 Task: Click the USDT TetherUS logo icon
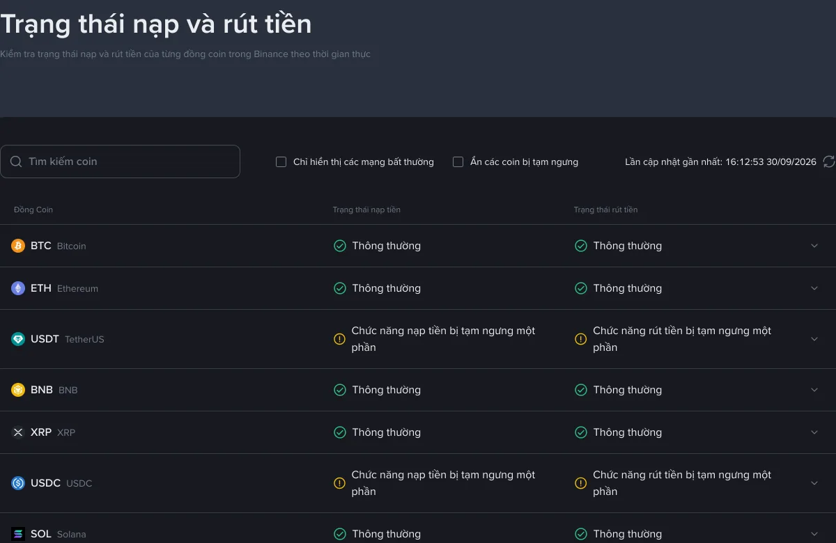tap(18, 339)
